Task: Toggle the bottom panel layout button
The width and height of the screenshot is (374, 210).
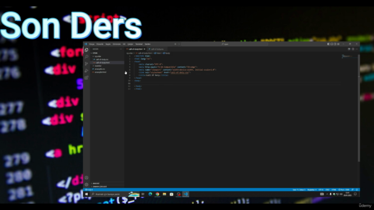Action: coord(332,44)
